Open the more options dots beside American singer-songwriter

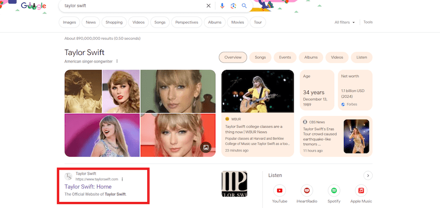coord(117,61)
